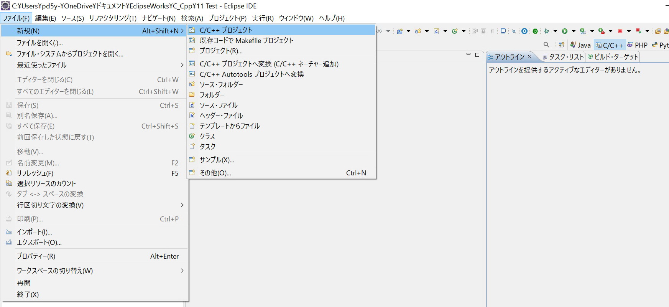Screen dimensions: 669x307
Task: Choose ソース・フォルダー in submenu
Action: (281, 84)
